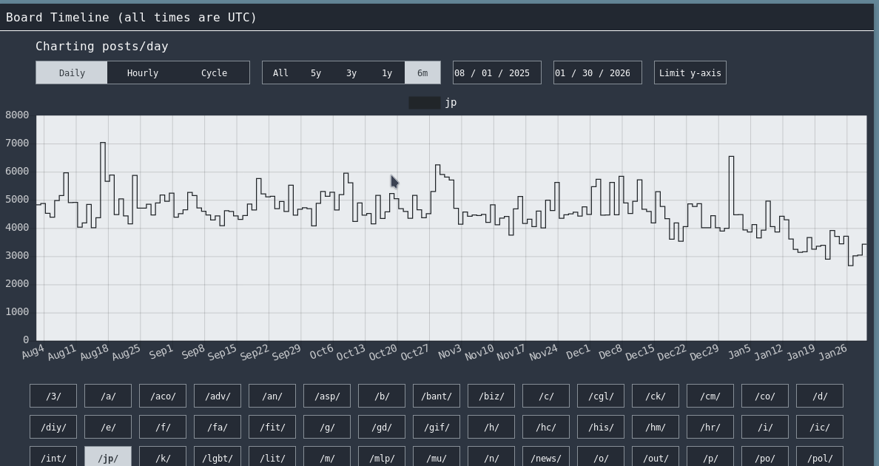Viewport: 879px width, 466px height.
Task: Select the All time range
Action: click(x=280, y=72)
